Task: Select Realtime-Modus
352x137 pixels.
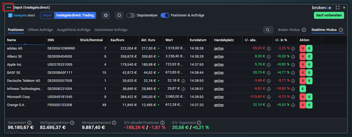Action: pos(324,30)
